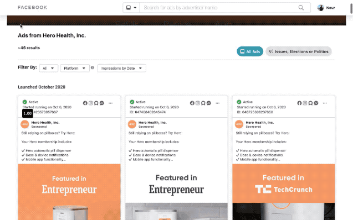Click Instagram platform icon on third ad
The image size is (353, 220).
point(305,103)
